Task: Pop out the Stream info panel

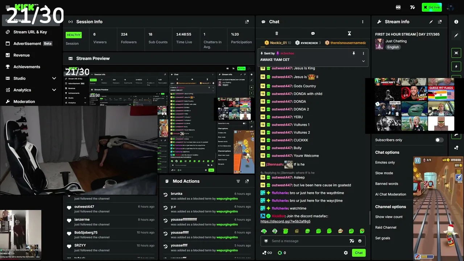Action: click(x=440, y=22)
